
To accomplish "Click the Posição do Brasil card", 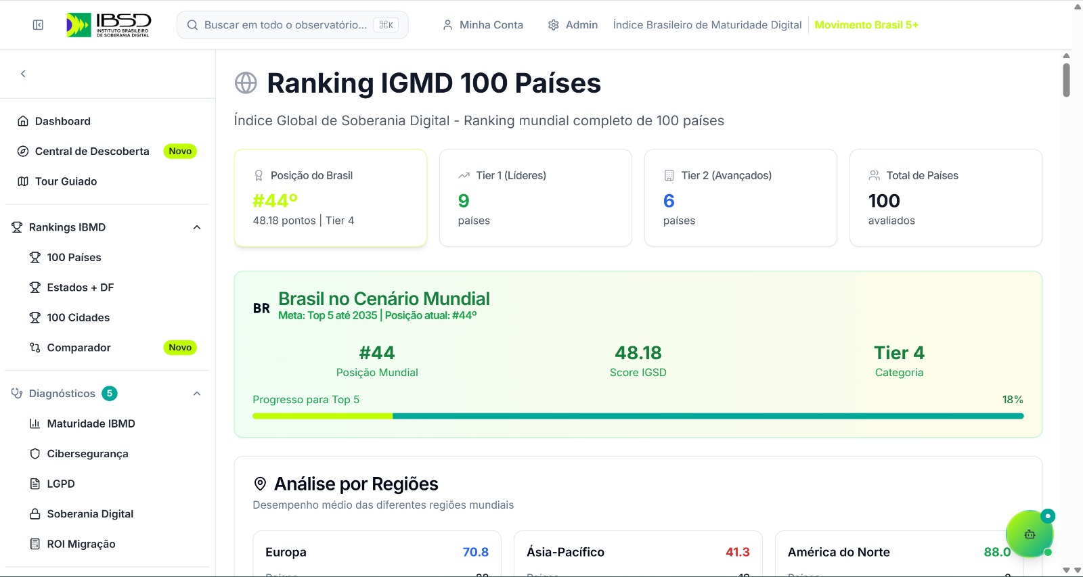I will pos(330,198).
